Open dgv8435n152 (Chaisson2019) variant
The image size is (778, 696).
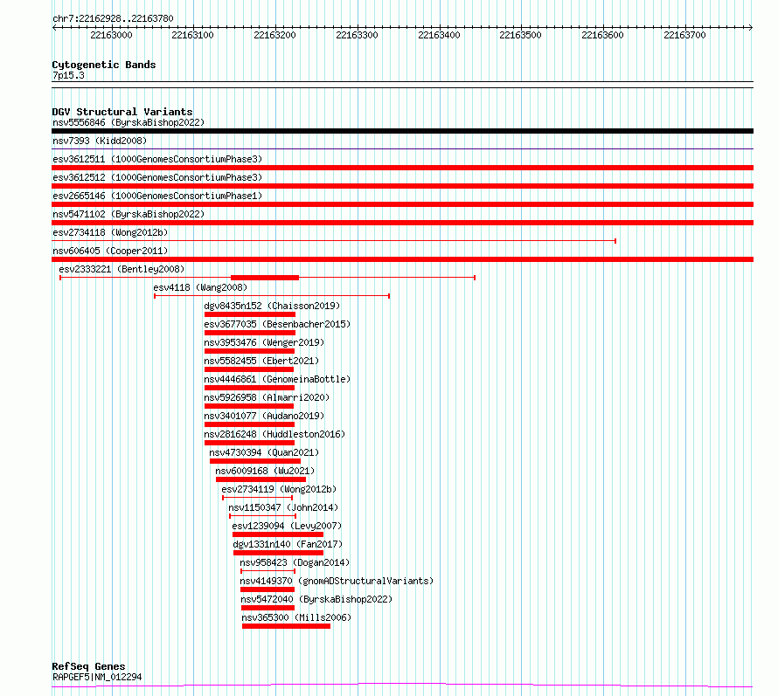273,306
